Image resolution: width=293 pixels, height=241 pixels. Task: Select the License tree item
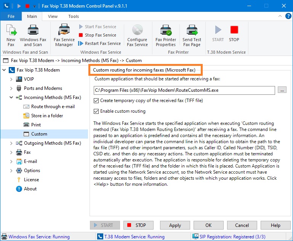pyautogui.click(x=28, y=180)
